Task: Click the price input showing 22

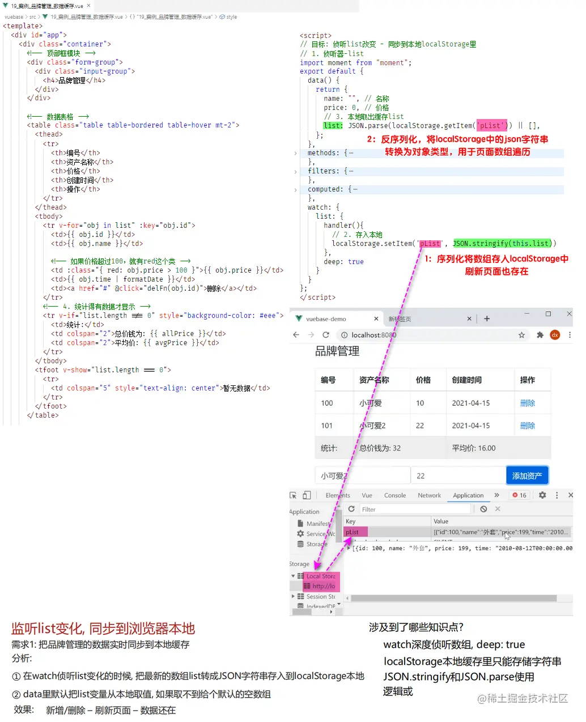Action: [458, 476]
